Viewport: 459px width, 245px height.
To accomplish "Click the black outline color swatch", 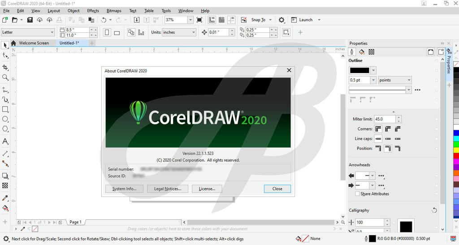I will [x=359, y=70].
